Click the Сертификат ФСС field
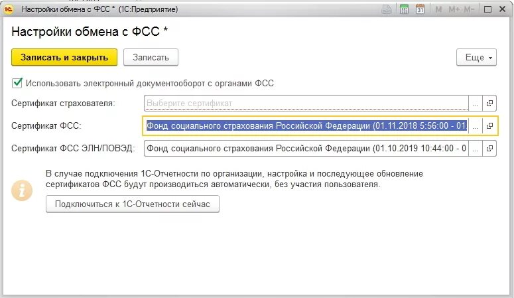The height and width of the screenshot is (298, 514). coord(306,125)
